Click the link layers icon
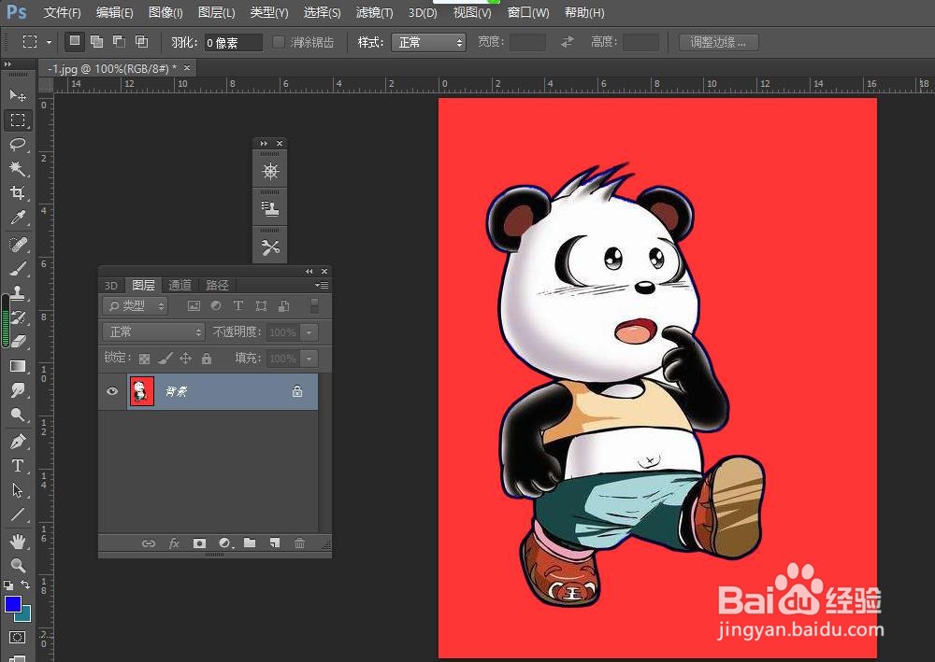 coord(148,542)
